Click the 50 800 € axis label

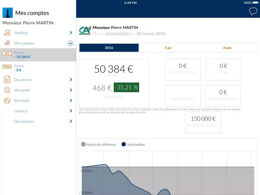[x=87, y=171]
